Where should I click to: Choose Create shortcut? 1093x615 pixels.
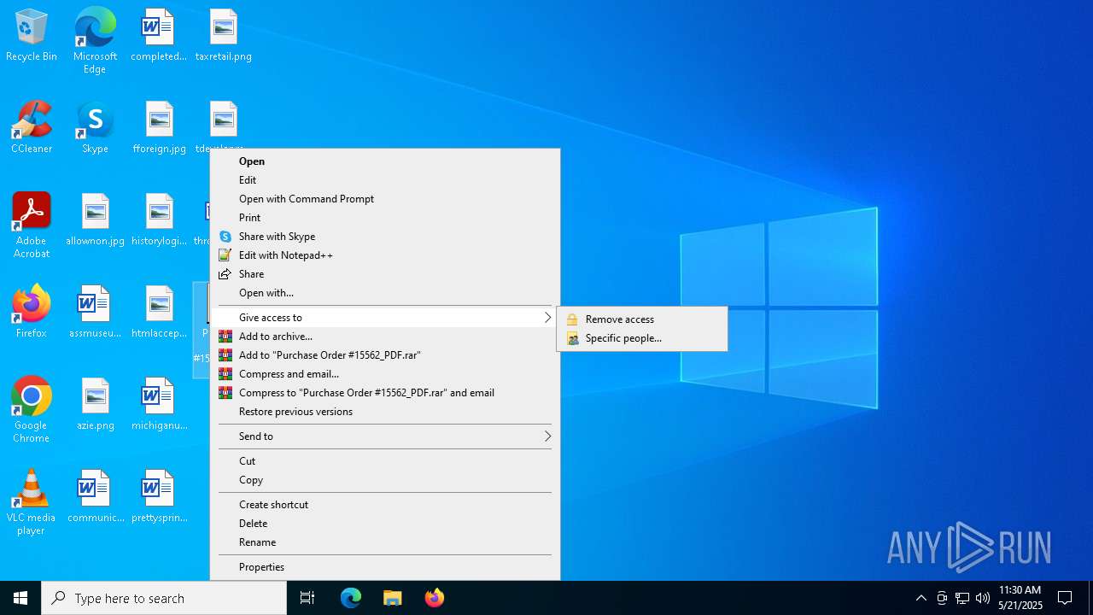click(385, 505)
